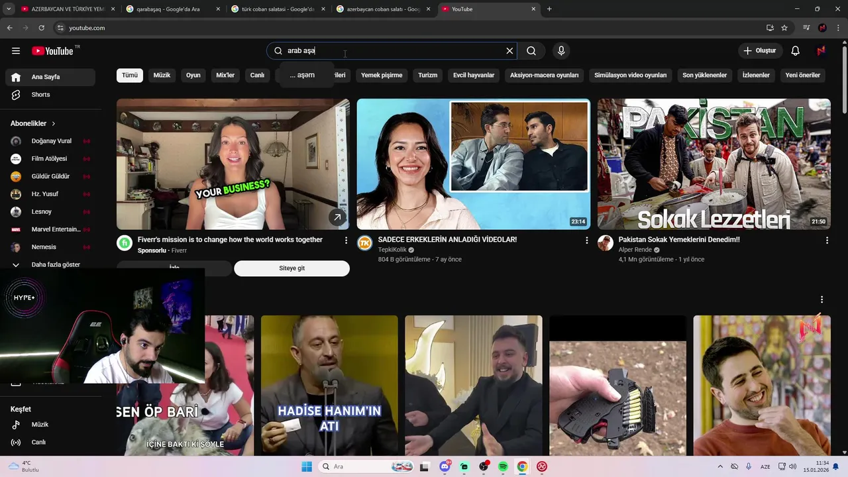848x477 pixels.
Task: Open the Chrome three-dot menu
Action: 838,28
